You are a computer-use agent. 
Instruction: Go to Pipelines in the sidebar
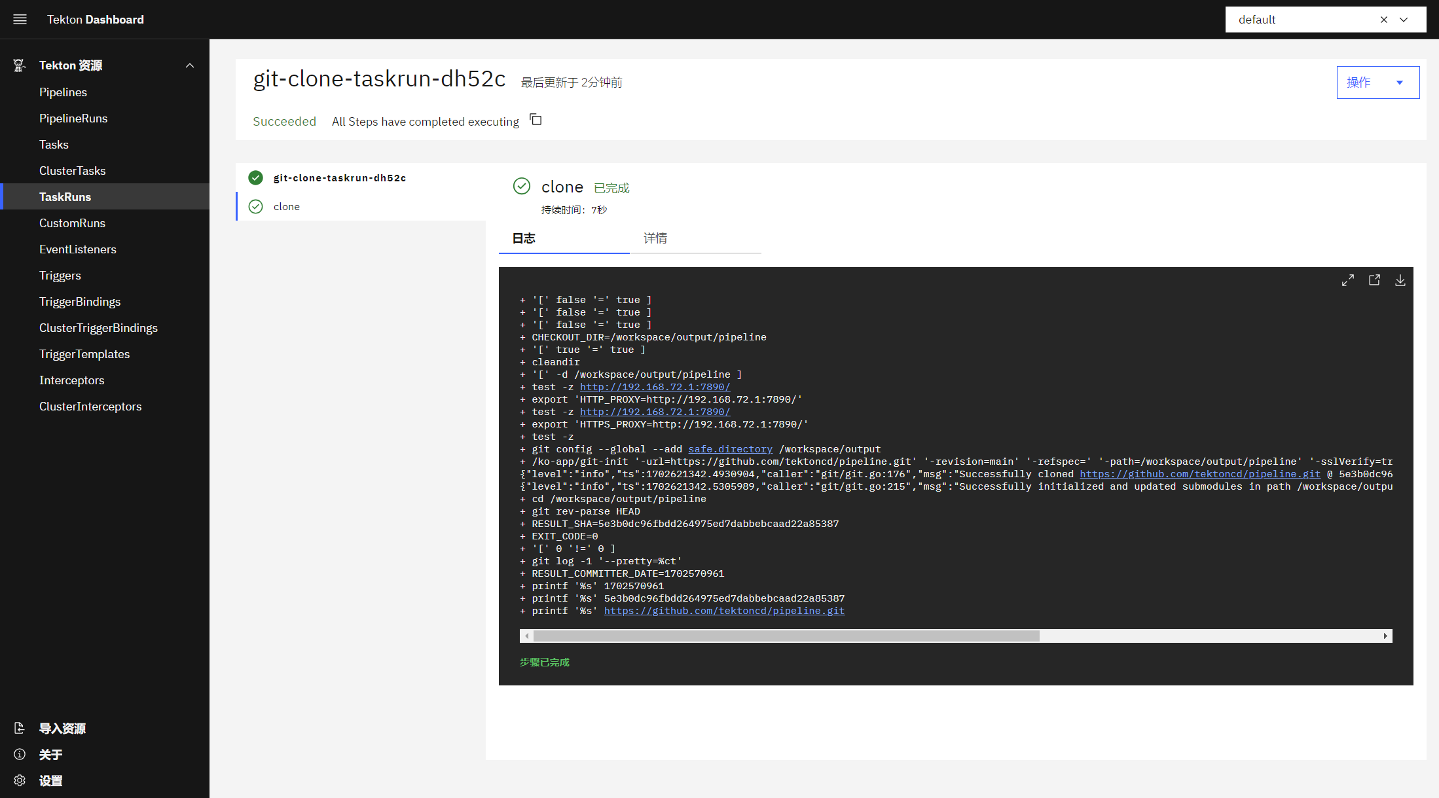point(105,92)
